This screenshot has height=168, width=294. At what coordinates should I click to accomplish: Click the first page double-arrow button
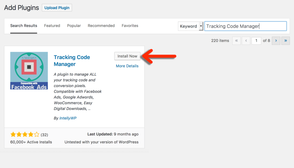(x=236, y=41)
